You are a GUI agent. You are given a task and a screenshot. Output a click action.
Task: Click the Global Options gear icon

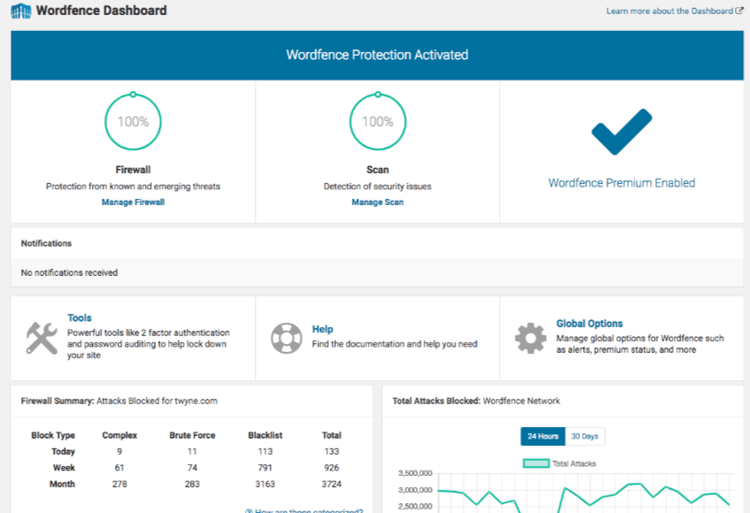pyautogui.click(x=531, y=339)
